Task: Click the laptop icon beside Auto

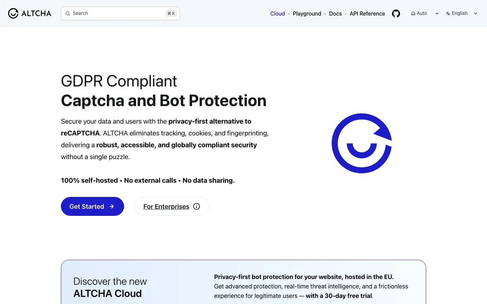Action: pos(413,14)
